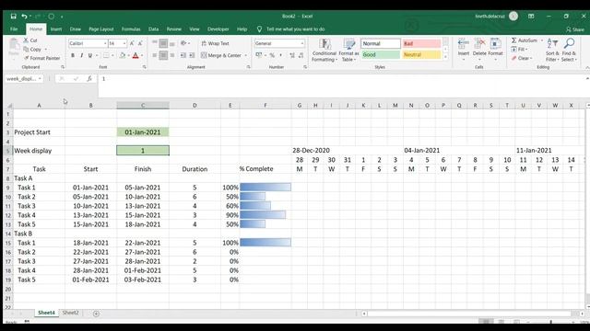Open the File menu
Screen dimensions: 590x331
point(14,29)
